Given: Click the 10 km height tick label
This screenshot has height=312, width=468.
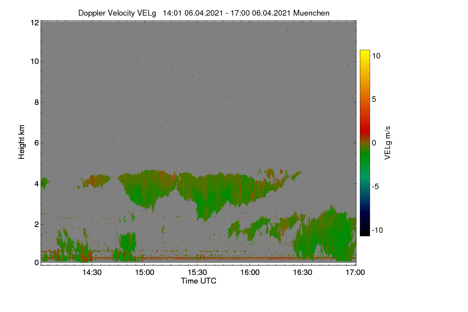Looking at the screenshot, I should pyautogui.click(x=34, y=61).
